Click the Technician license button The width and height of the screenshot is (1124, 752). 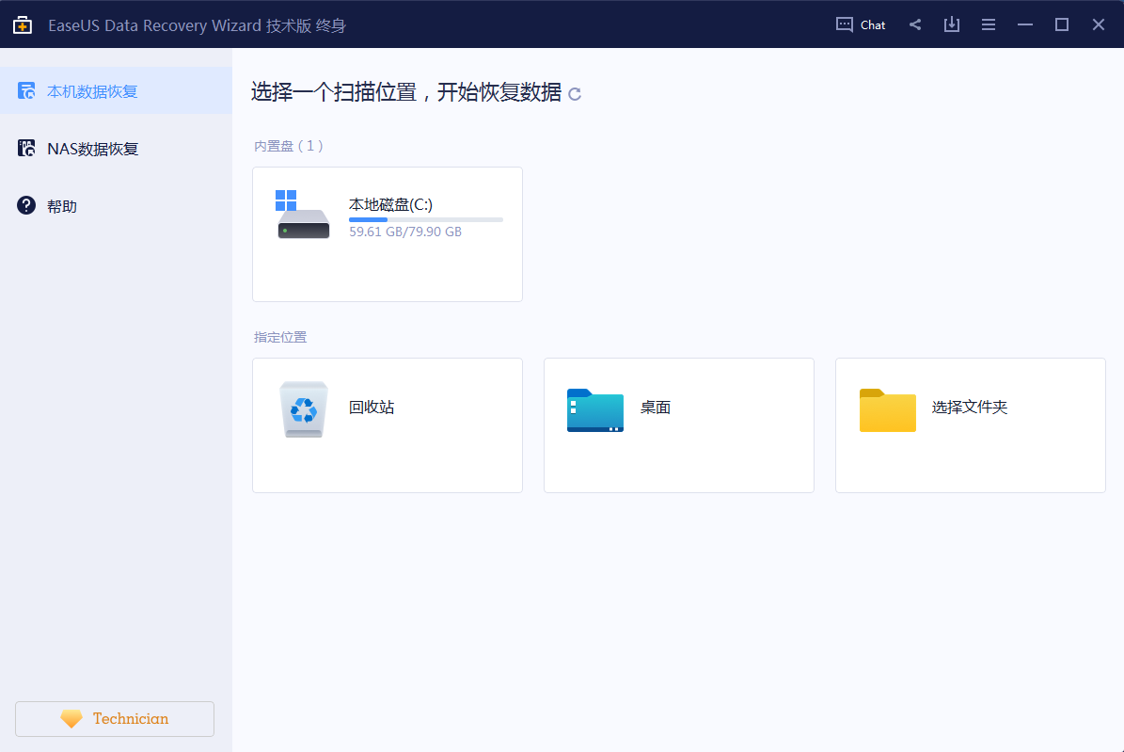coord(115,719)
